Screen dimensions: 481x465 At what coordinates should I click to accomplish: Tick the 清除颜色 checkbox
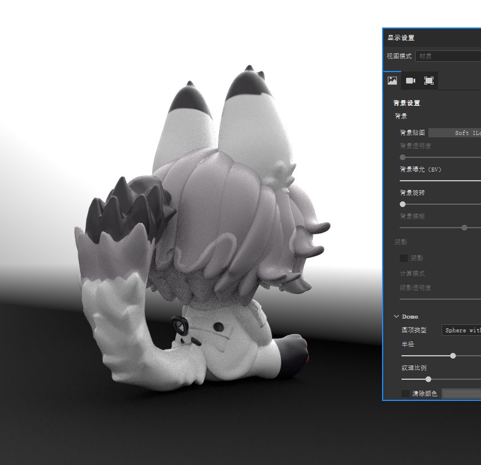[406, 394]
